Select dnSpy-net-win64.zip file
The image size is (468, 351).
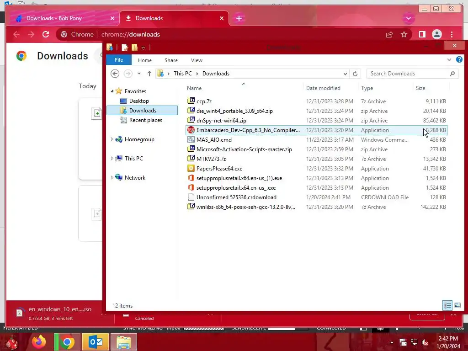pyautogui.click(x=316, y=121)
